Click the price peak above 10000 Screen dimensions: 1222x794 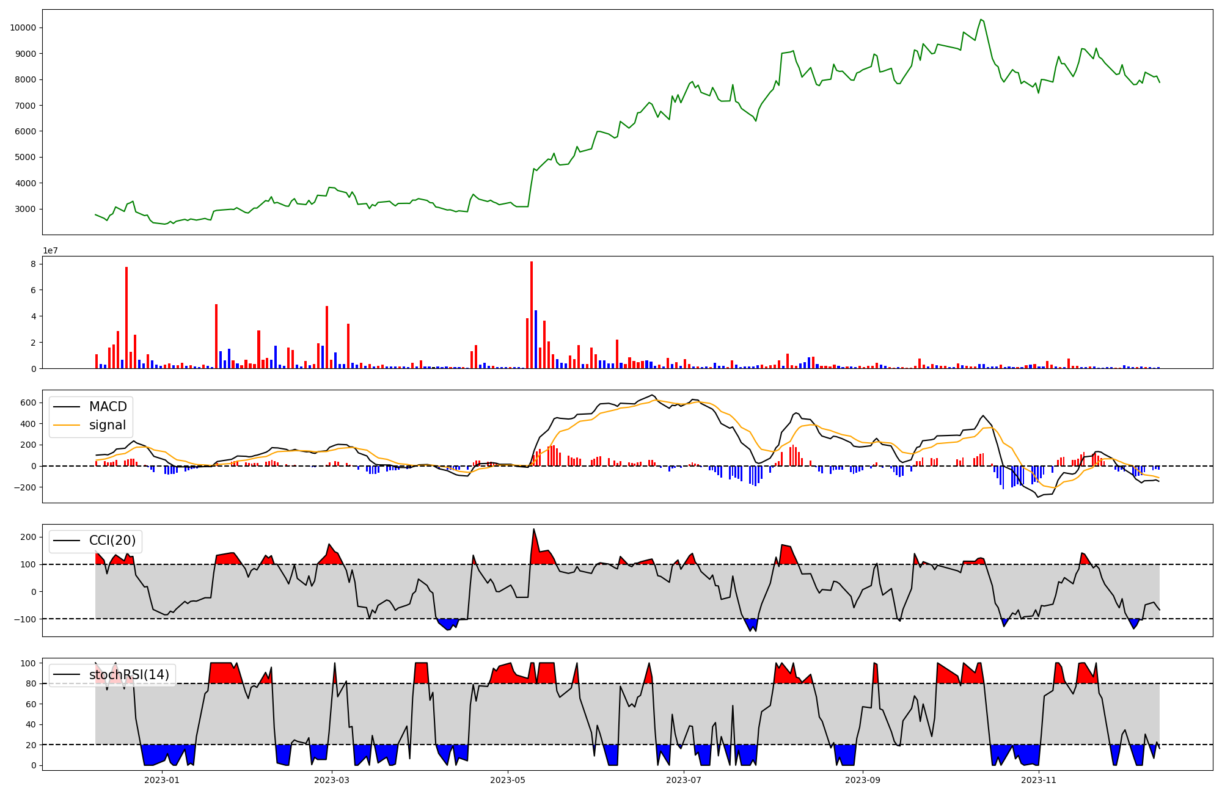(x=980, y=20)
